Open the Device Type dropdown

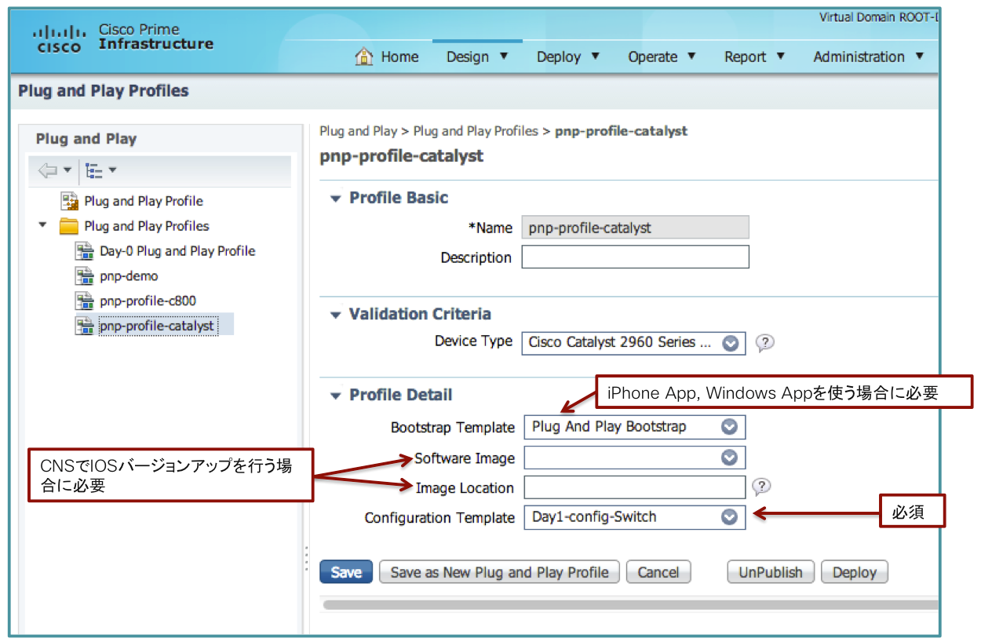tap(730, 343)
